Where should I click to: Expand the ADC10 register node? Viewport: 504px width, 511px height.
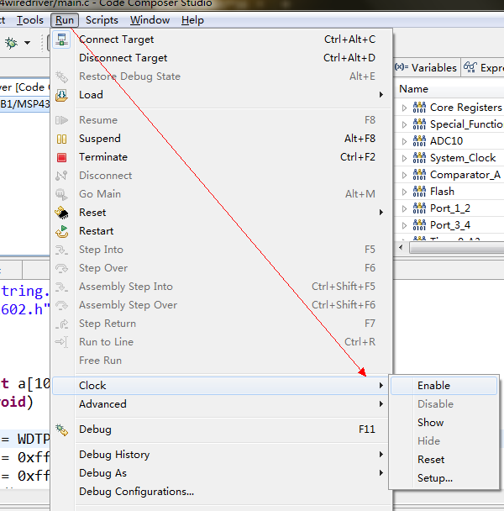404,141
